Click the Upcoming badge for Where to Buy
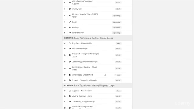Screen dimensions: 194x109 click(x=116, y=33)
